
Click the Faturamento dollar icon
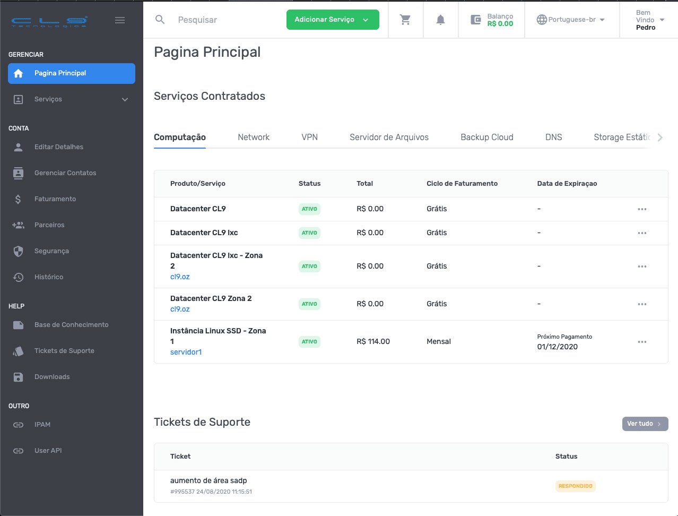coord(19,199)
